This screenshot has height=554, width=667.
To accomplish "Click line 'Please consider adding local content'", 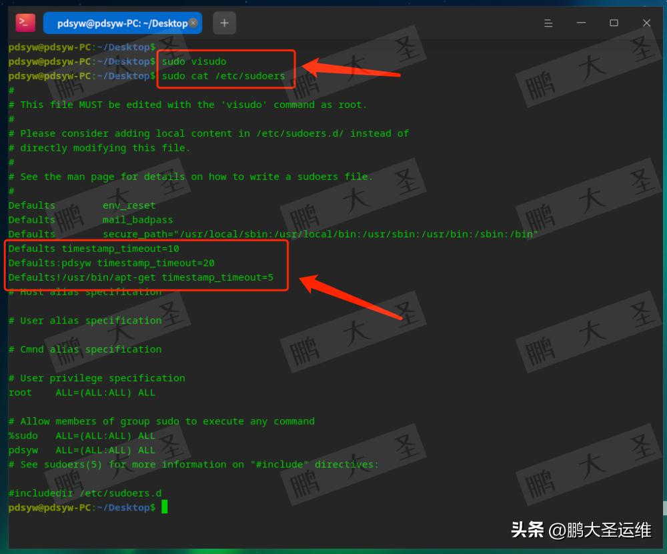I will point(208,133).
